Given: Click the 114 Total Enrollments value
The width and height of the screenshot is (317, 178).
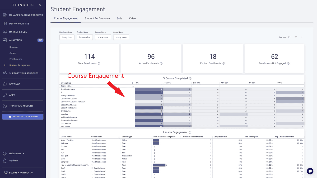Looking at the screenshot, I should [89, 56].
